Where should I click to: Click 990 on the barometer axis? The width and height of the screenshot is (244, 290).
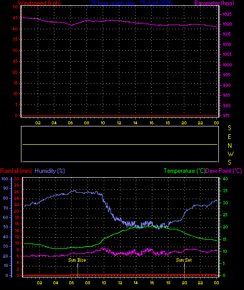pos(227,85)
